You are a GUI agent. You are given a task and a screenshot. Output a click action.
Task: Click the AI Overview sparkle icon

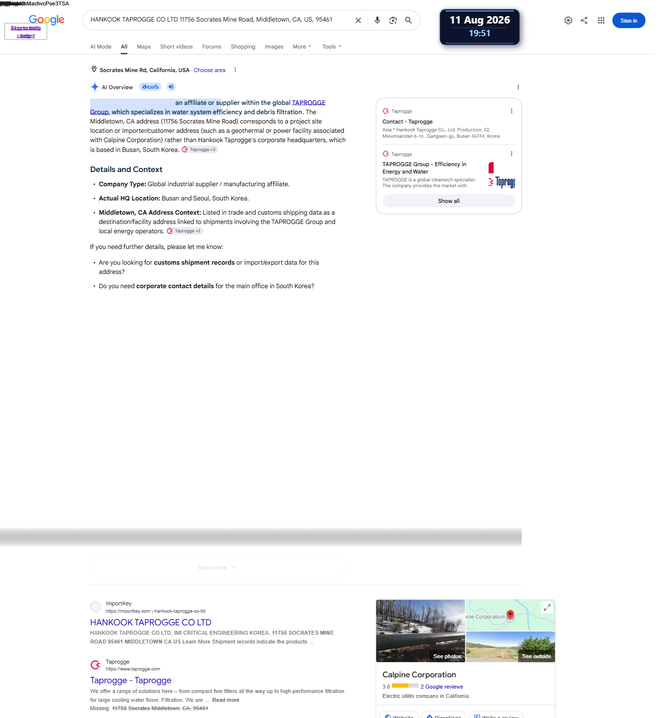pyautogui.click(x=95, y=87)
